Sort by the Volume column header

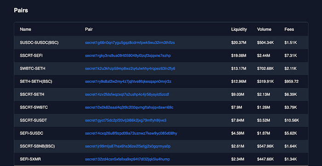[264, 29]
